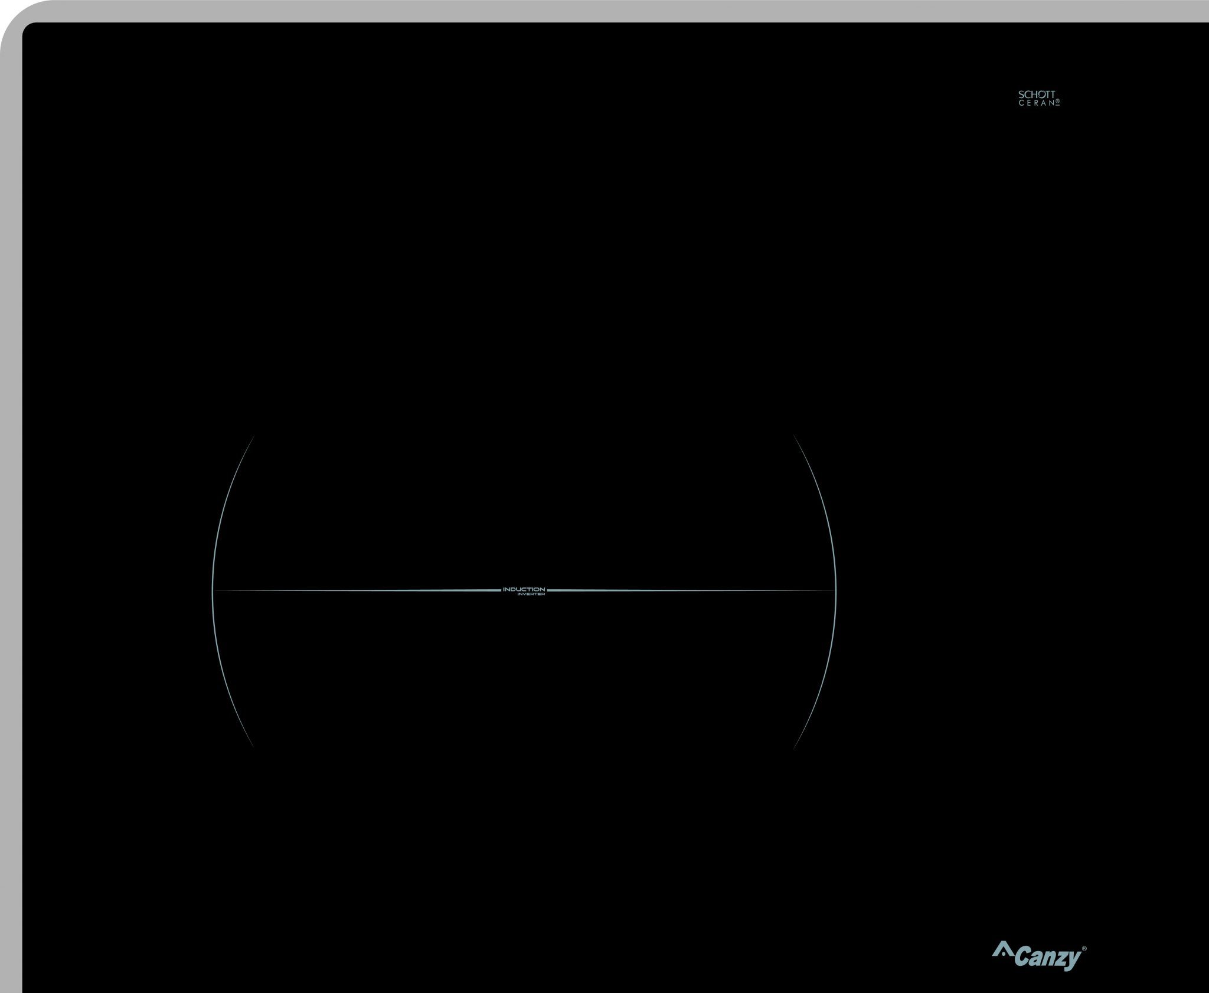Tap the INDUCTION label at zone center
This screenshot has height=993, width=1209.
pyautogui.click(x=524, y=589)
